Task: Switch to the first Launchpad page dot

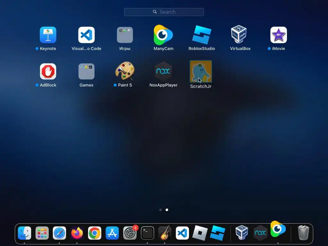Action: tap(160, 210)
